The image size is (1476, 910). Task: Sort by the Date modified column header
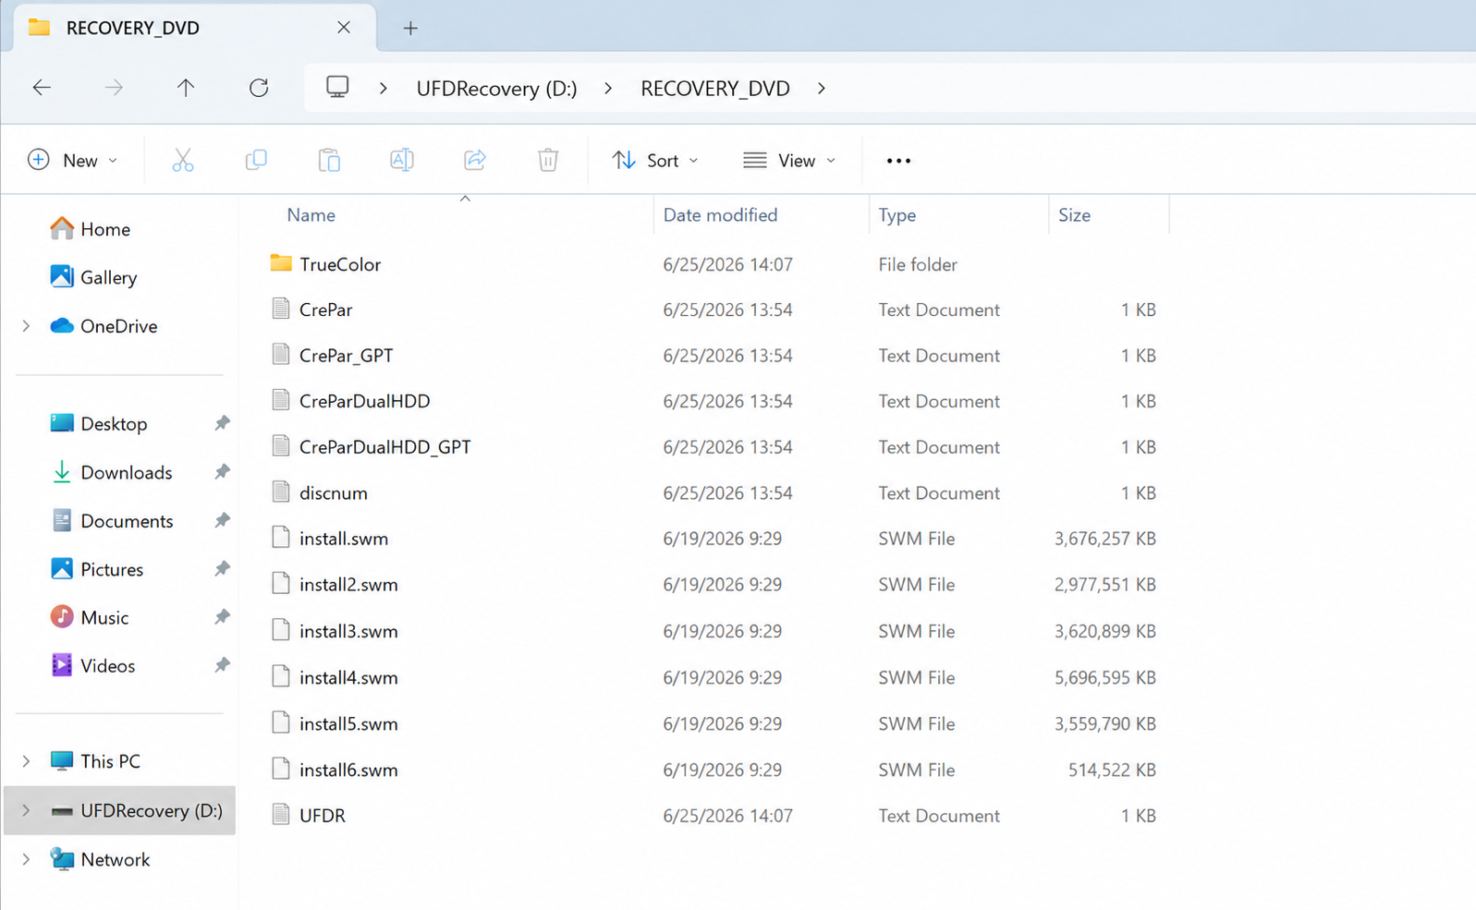(x=720, y=215)
